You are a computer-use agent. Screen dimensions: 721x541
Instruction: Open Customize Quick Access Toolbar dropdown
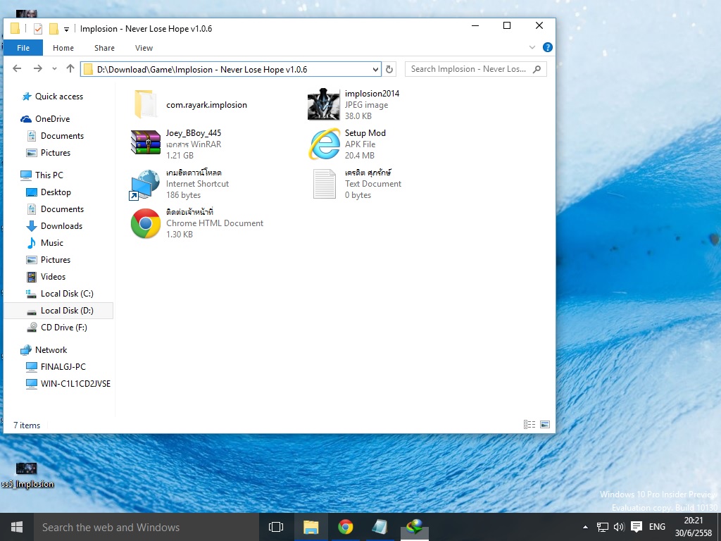[66, 30]
